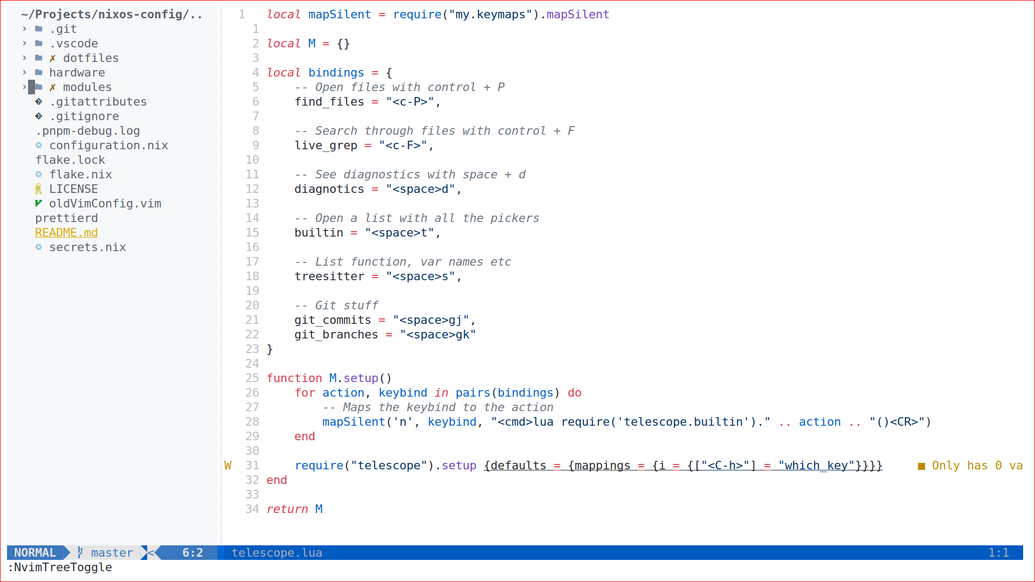Click the git-dirty X mark beside dotfiles
Viewport: 1035px width, 582px height.
(x=52, y=58)
